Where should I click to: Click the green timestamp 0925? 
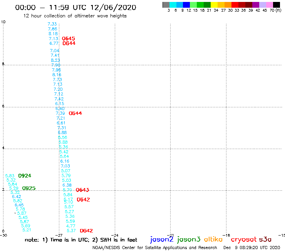[29, 188]
